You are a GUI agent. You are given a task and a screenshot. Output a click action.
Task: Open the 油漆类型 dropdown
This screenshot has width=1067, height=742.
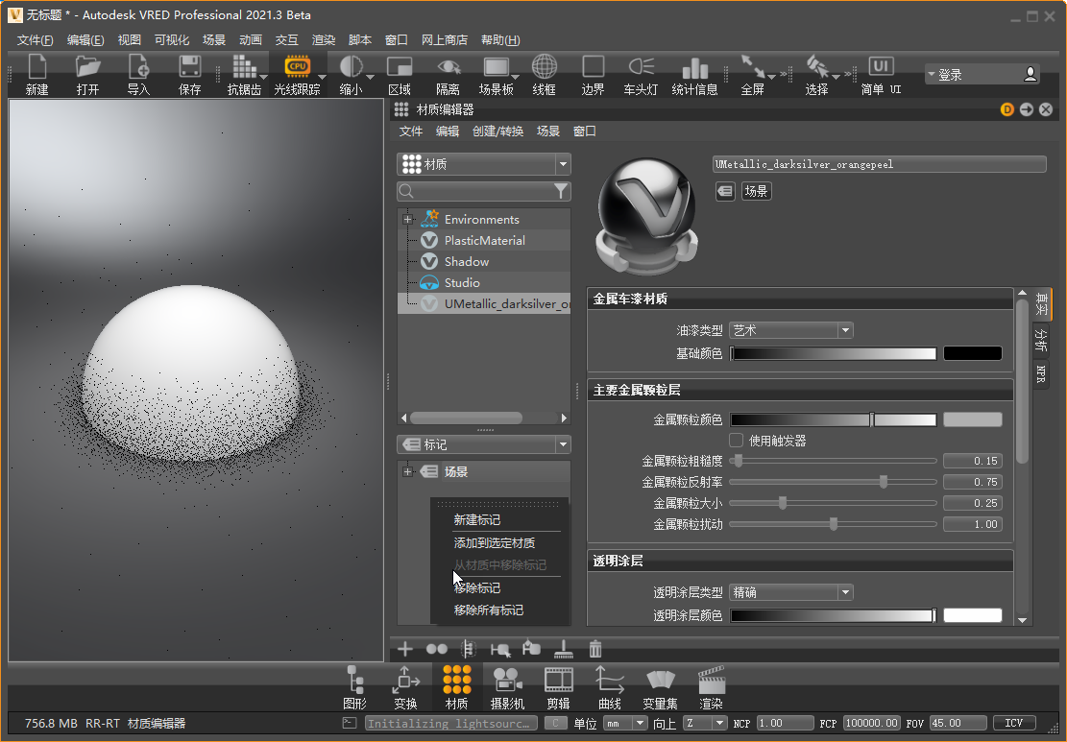pos(790,330)
